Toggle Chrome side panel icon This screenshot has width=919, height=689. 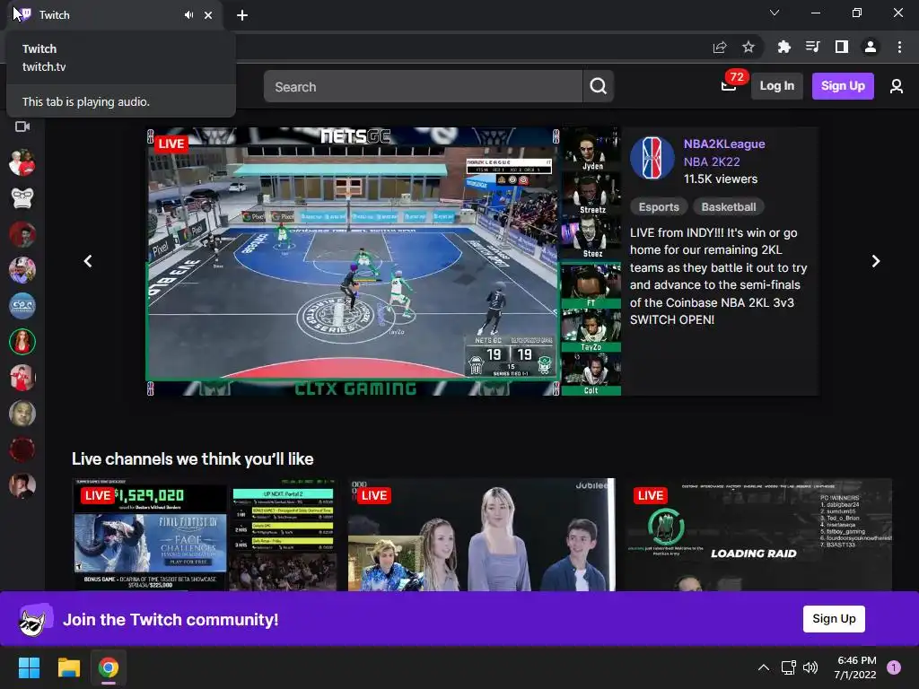[842, 47]
